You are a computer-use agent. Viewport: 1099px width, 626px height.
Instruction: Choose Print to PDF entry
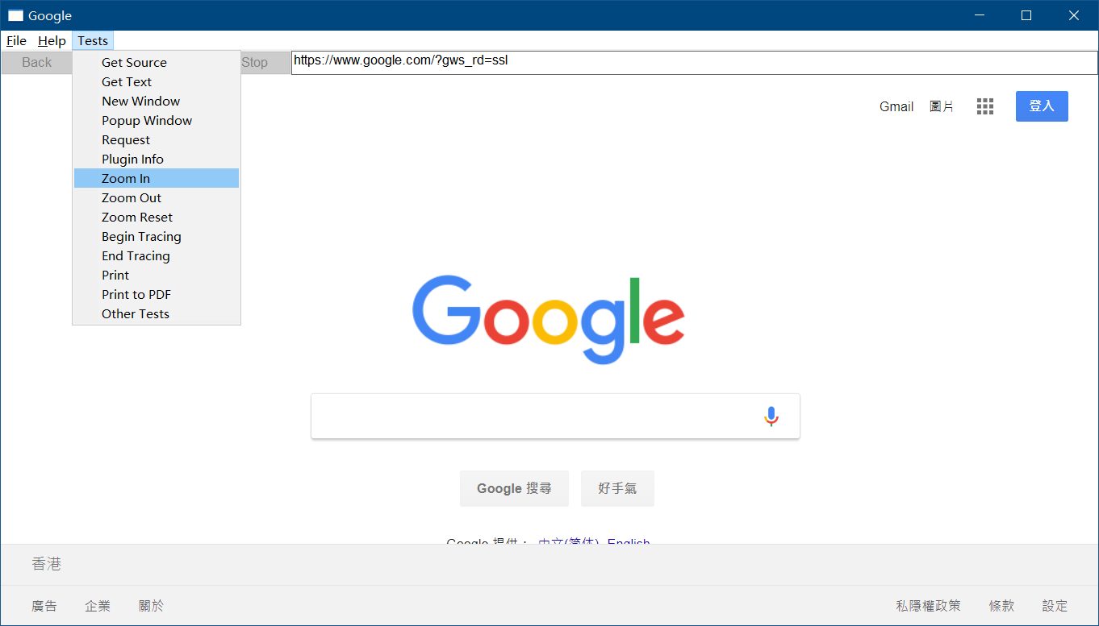point(157,295)
